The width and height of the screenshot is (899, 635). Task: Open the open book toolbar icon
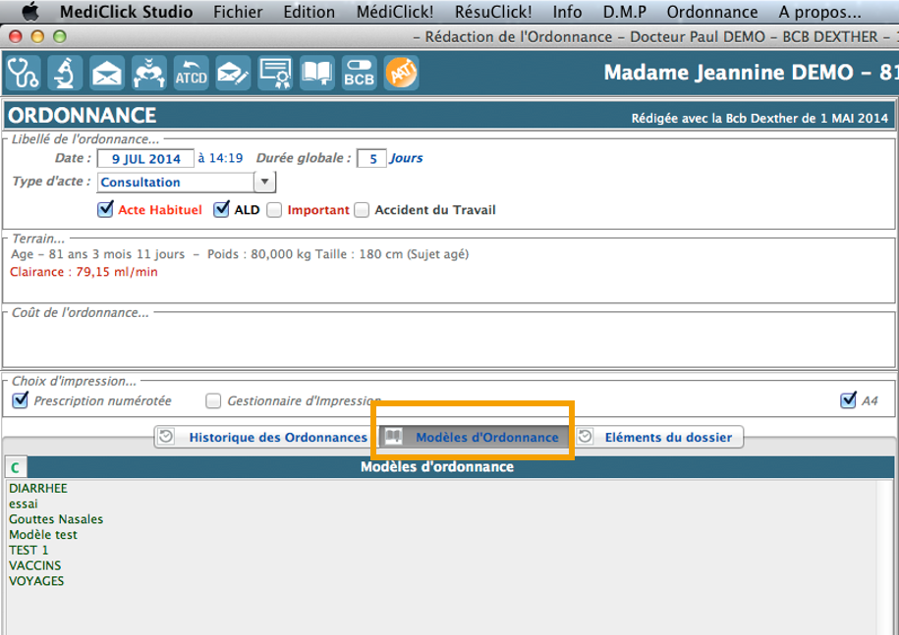click(317, 73)
